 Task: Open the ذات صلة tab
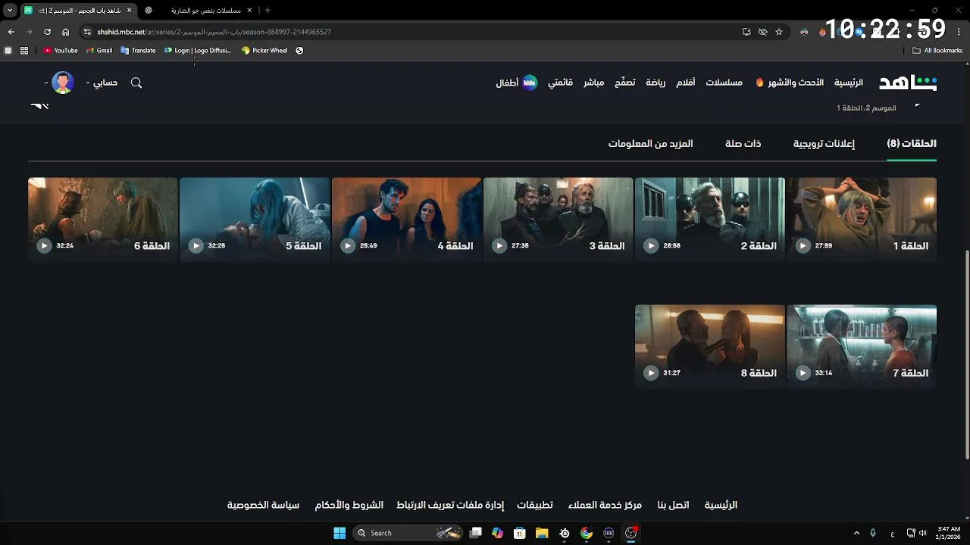[x=743, y=143]
